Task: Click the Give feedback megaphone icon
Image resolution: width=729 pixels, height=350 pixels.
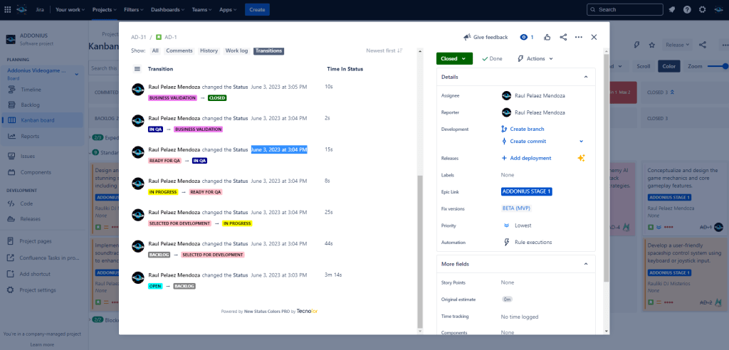Action: point(467,37)
